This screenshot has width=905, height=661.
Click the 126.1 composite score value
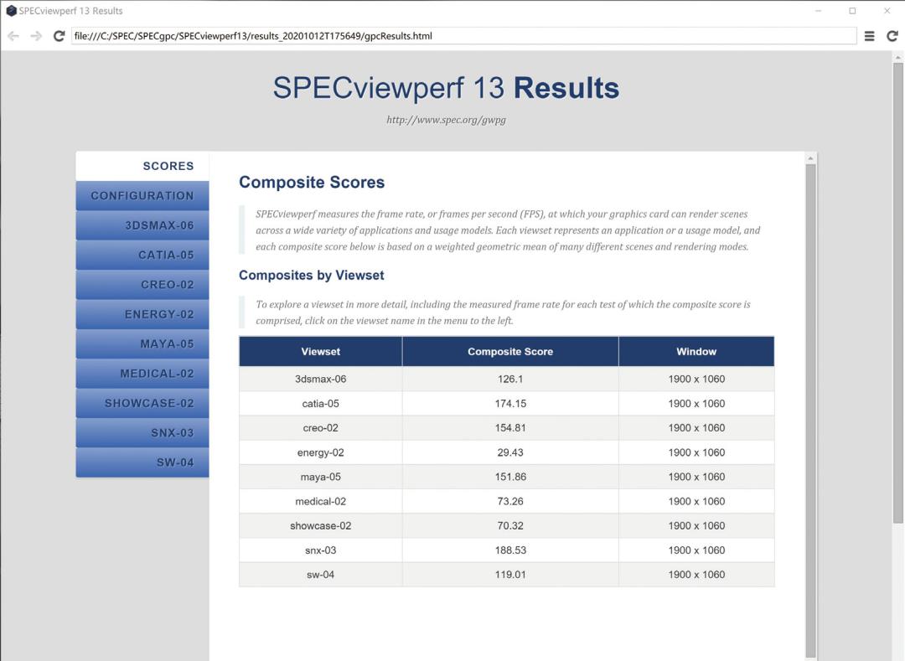[510, 379]
